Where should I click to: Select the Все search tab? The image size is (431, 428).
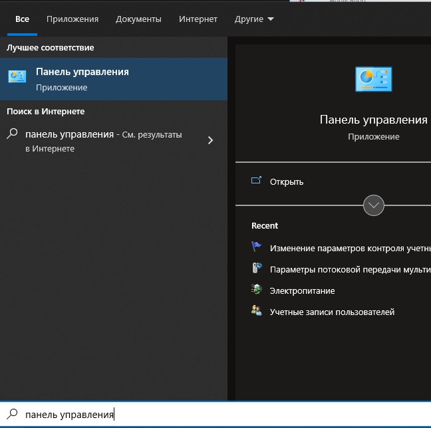(x=22, y=19)
